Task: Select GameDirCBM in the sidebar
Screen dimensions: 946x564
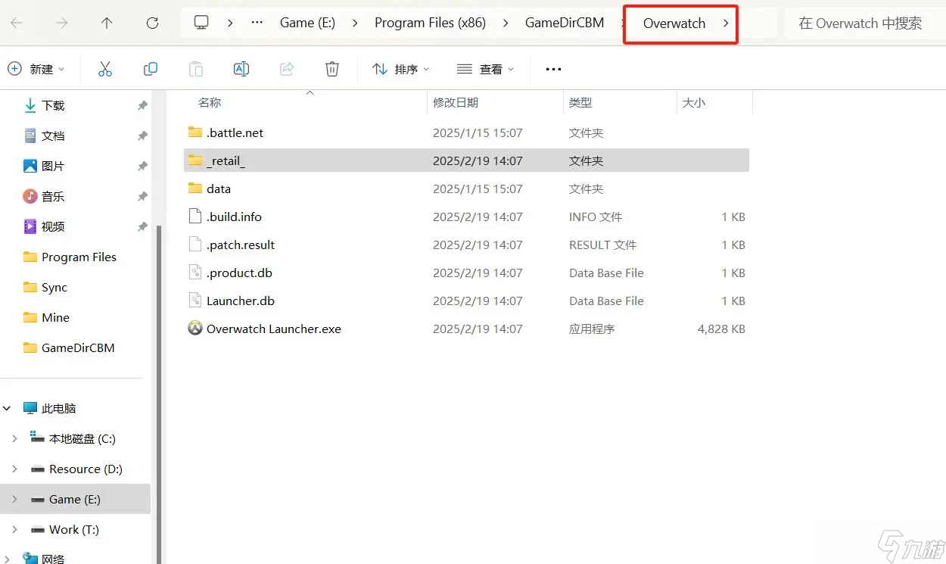Action: coord(78,347)
